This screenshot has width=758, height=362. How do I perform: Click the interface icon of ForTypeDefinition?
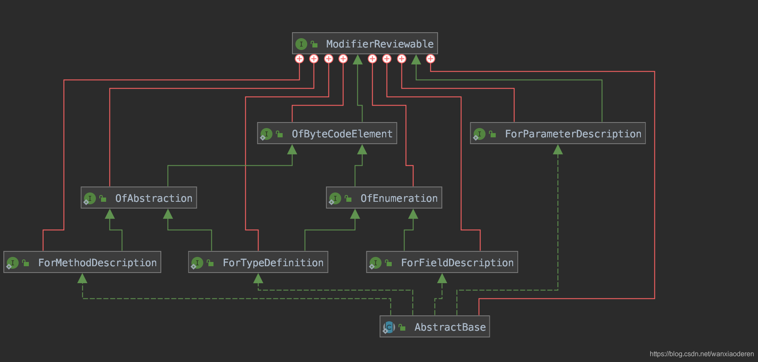tap(197, 263)
